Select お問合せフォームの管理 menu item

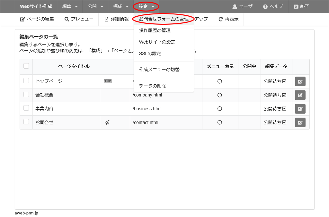(164, 19)
